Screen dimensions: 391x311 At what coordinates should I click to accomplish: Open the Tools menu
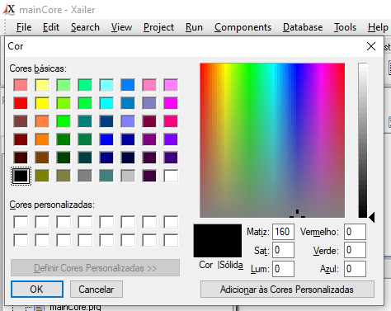pos(345,27)
